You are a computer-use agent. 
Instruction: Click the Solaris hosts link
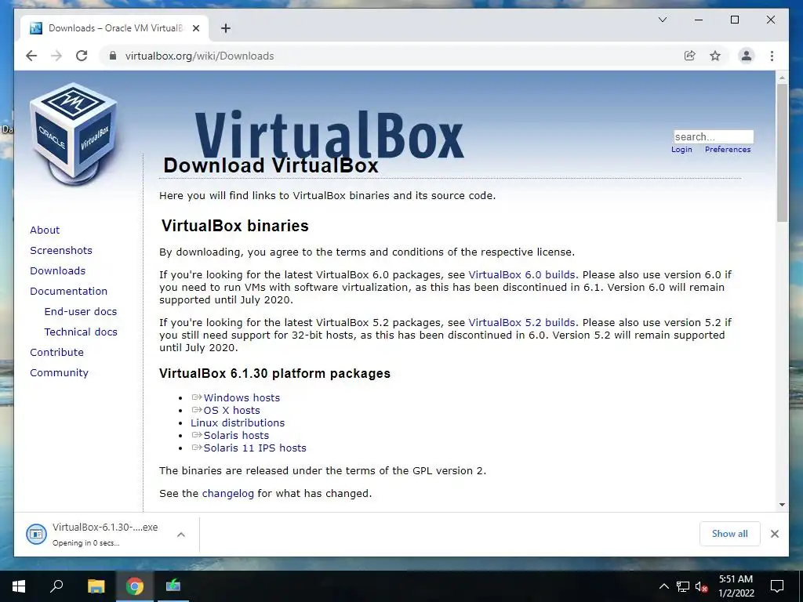tap(236, 435)
